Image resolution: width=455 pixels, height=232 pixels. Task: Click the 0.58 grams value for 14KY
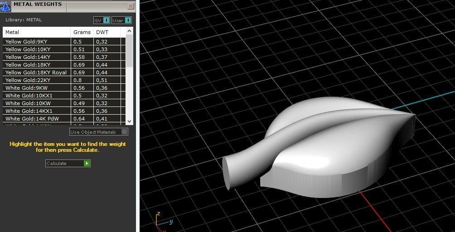tap(79, 57)
